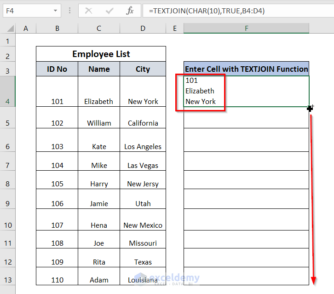
Task: Select the cell containing William
Action: pyautogui.click(x=99, y=117)
